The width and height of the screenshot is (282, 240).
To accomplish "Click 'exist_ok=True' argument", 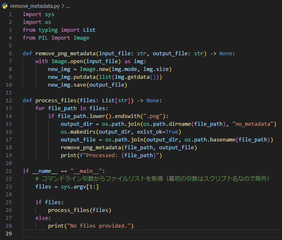I will point(157,132).
